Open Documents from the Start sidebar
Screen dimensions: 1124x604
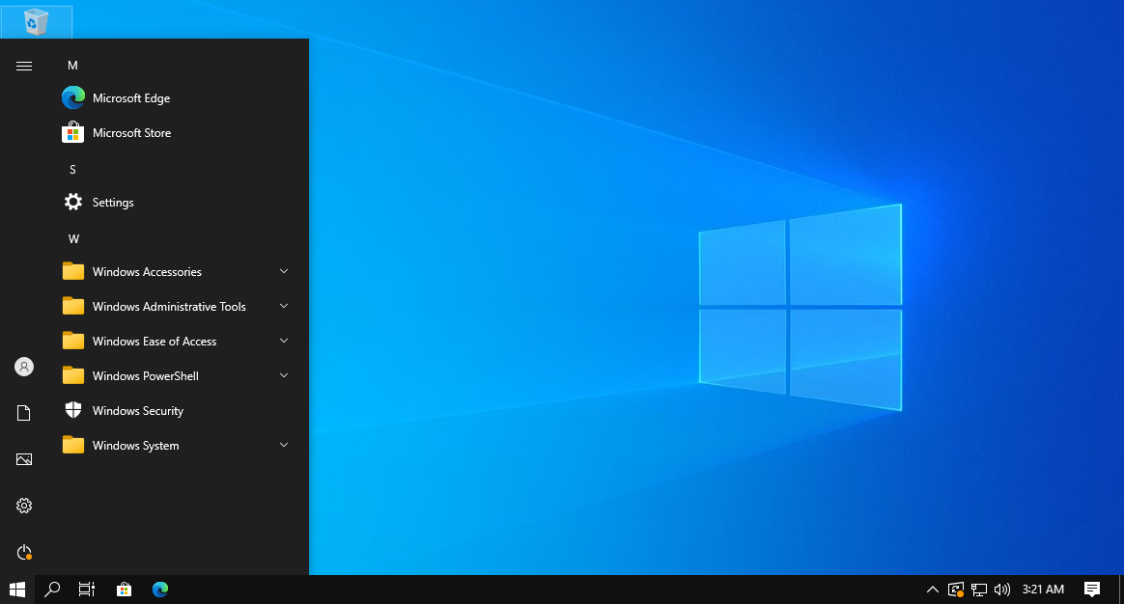[23, 413]
